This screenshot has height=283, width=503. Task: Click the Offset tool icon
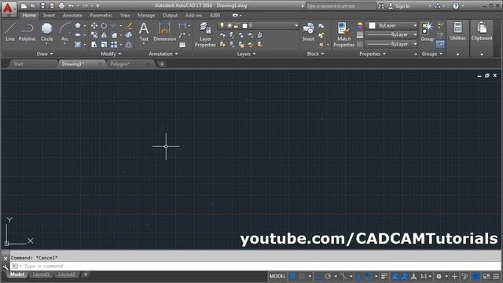[129, 45]
